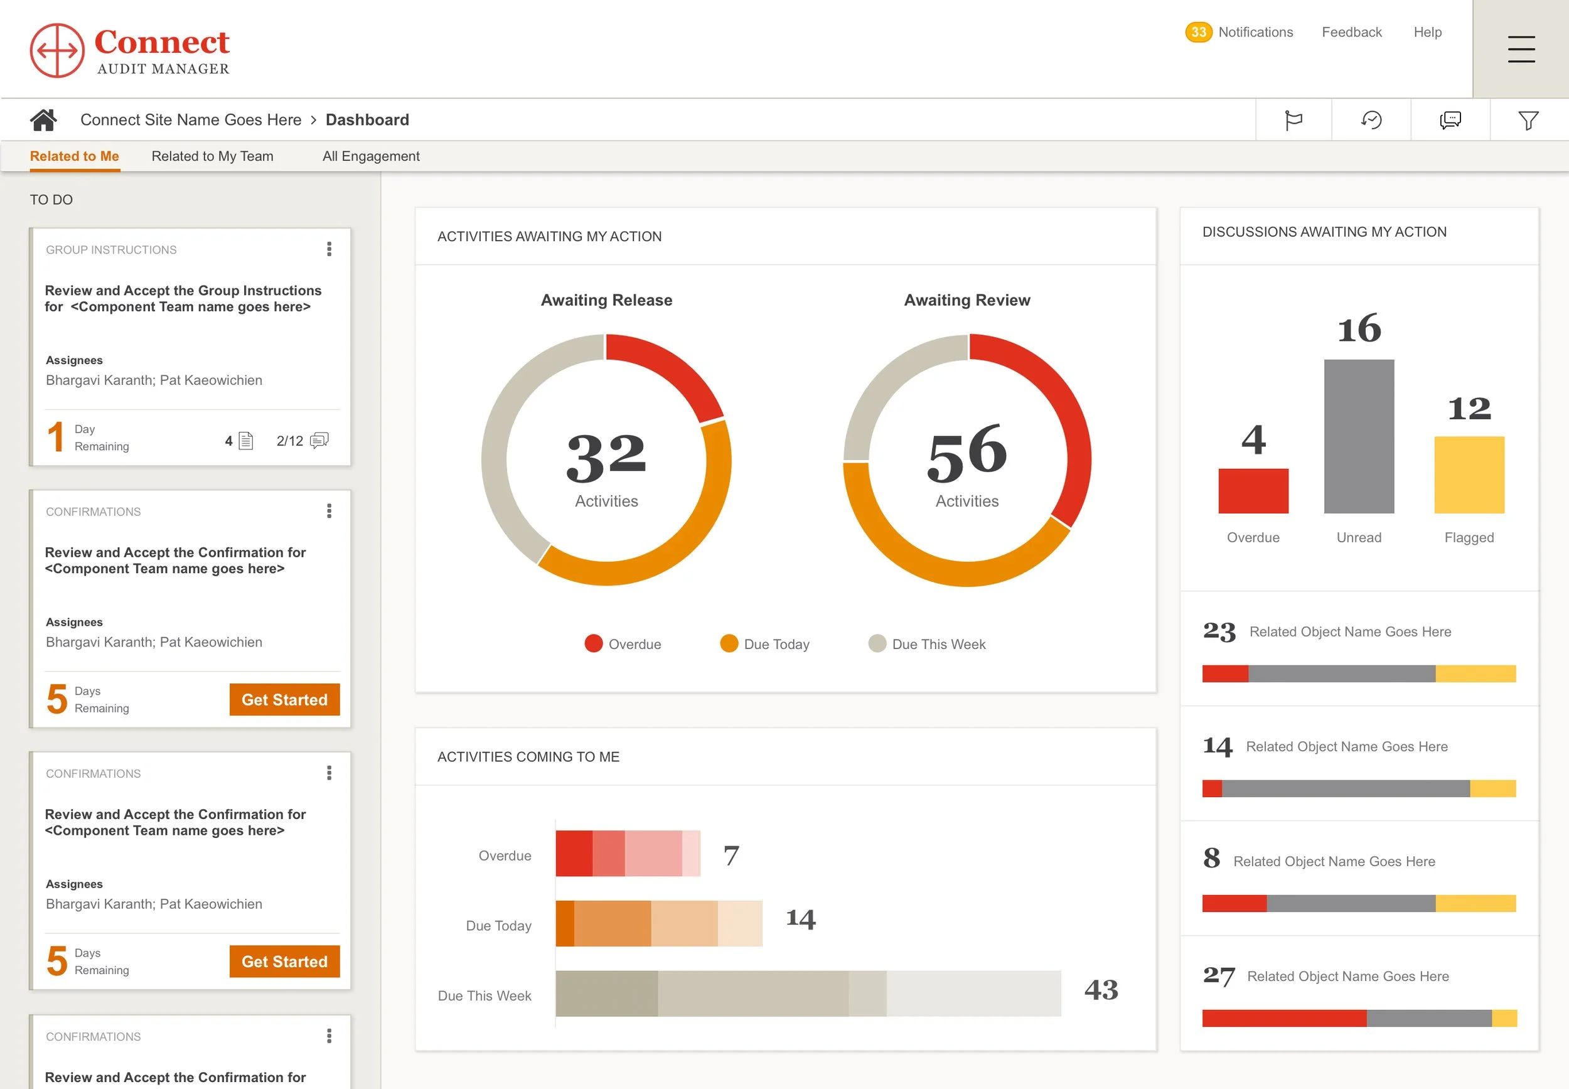Click the Due Today bar showing 14
The height and width of the screenshot is (1089, 1569).
point(659,923)
